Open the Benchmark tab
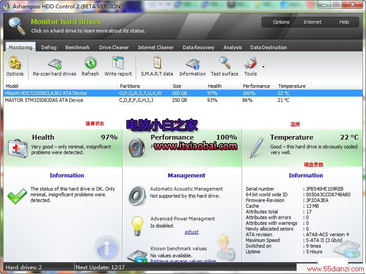Viewport: 366px width, 274px height. tap(77, 47)
